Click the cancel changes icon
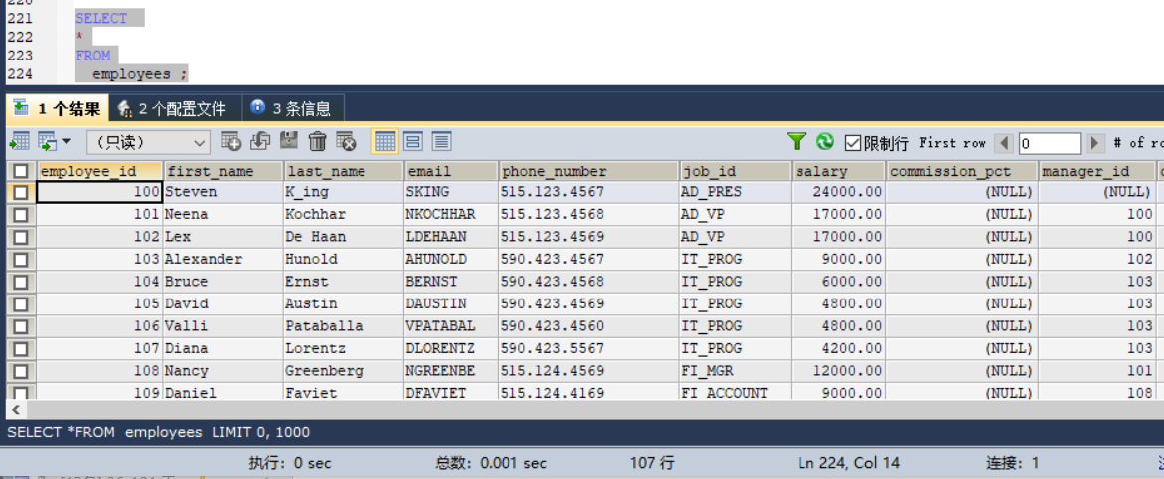Image resolution: width=1164 pixels, height=479 pixels. [346, 141]
